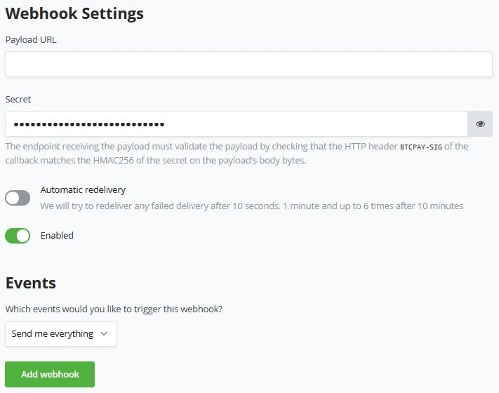
Task: Click the masked dots of the secret value
Action: click(88, 124)
